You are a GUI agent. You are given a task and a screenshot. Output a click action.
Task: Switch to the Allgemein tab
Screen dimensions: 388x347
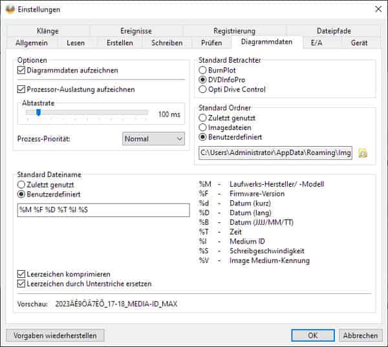pyautogui.click(x=31, y=43)
